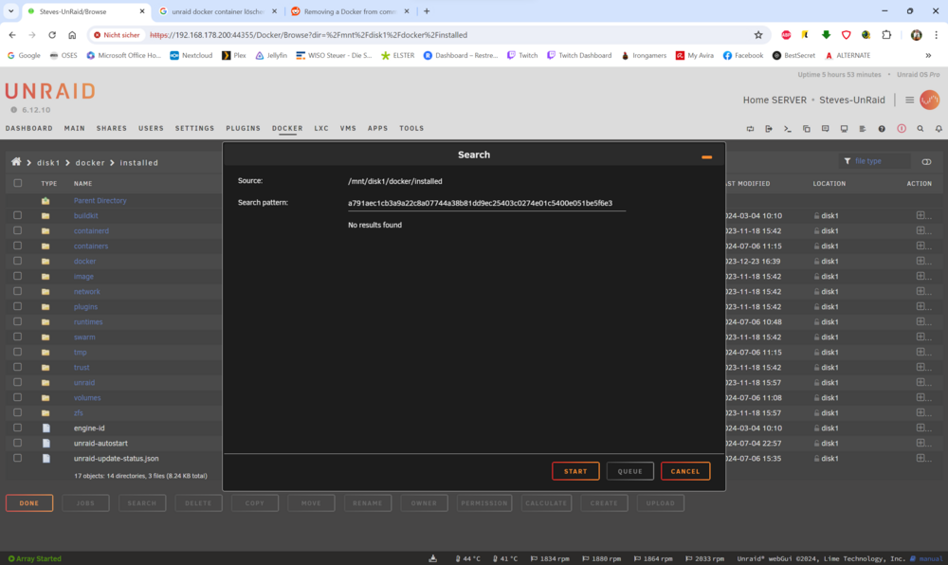Click the Parent Directory folder-up icon
948x565 pixels.
click(x=46, y=201)
